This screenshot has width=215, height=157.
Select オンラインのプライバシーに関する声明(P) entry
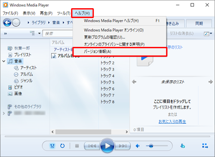[120, 44]
